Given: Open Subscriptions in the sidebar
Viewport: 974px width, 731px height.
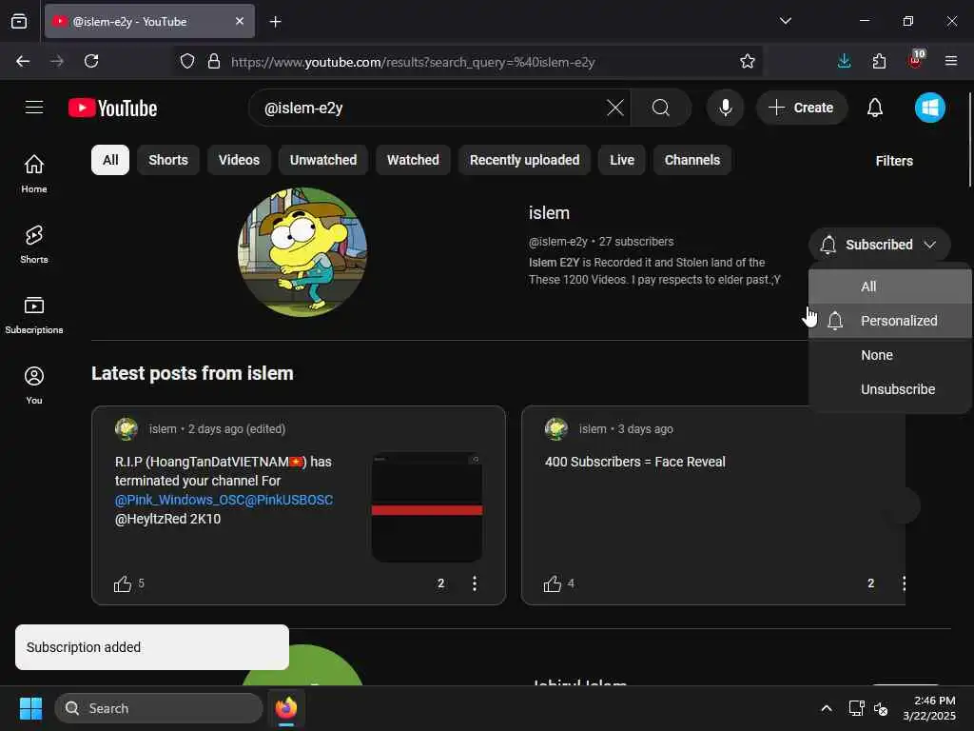Looking at the screenshot, I should click(x=34, y=315).
